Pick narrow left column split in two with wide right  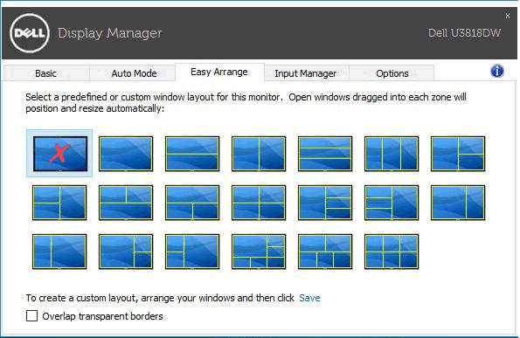[192, 252]
